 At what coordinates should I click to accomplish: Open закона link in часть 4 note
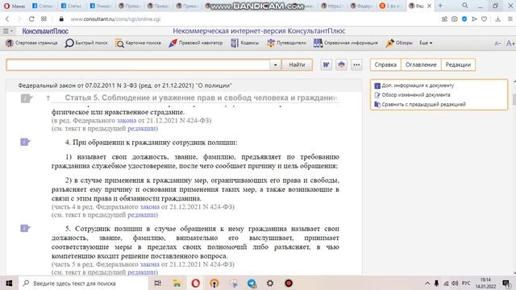[x=150, y=207]
